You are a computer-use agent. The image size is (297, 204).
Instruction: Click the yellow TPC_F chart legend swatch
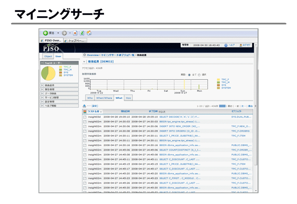(218, 79)
